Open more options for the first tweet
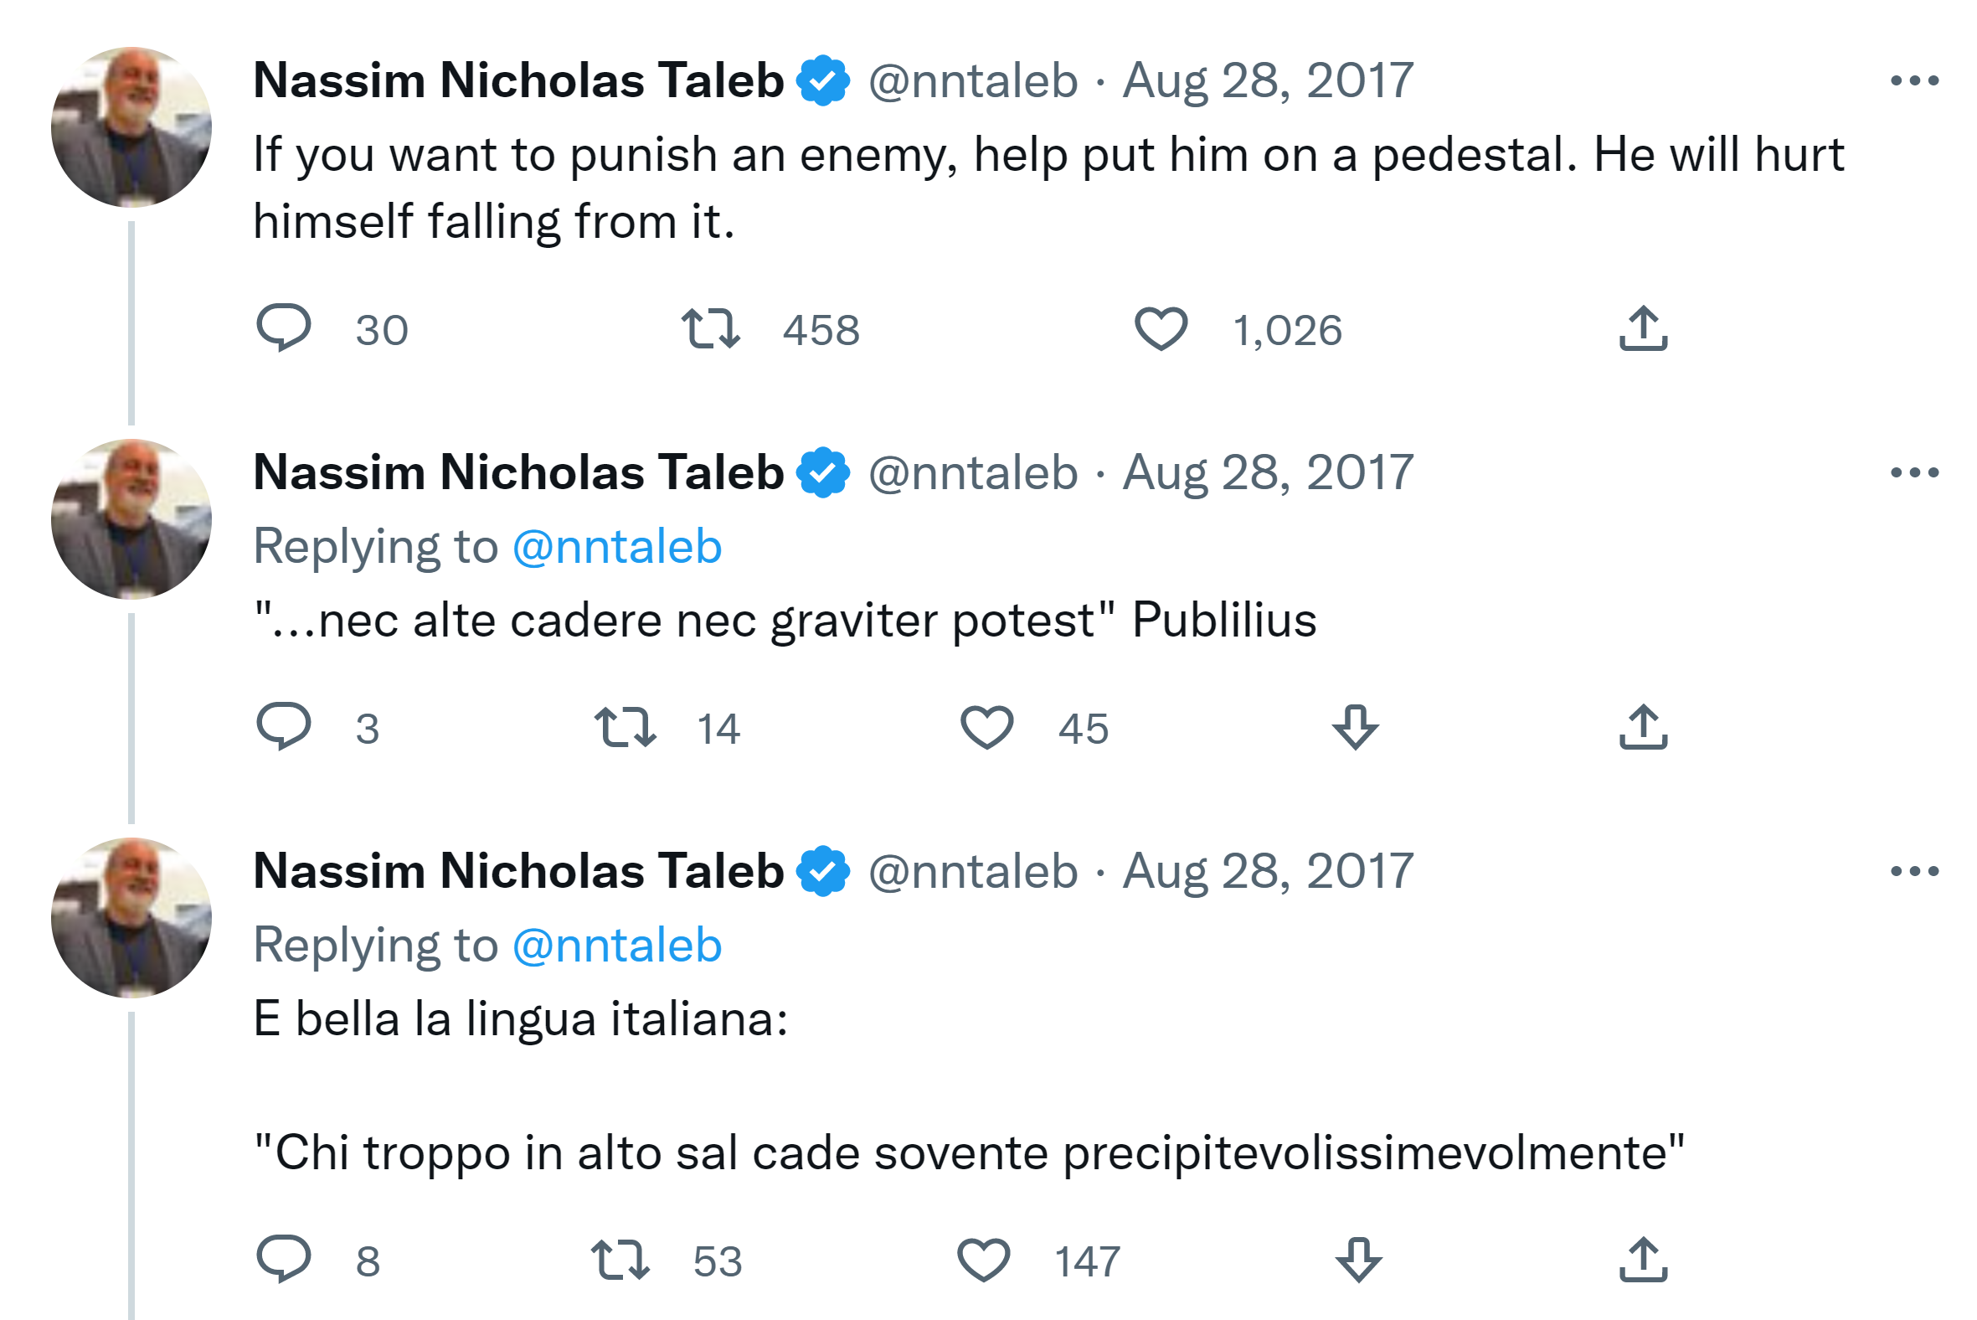This screenshot has width=1977, height=1320. point(1913,80)
